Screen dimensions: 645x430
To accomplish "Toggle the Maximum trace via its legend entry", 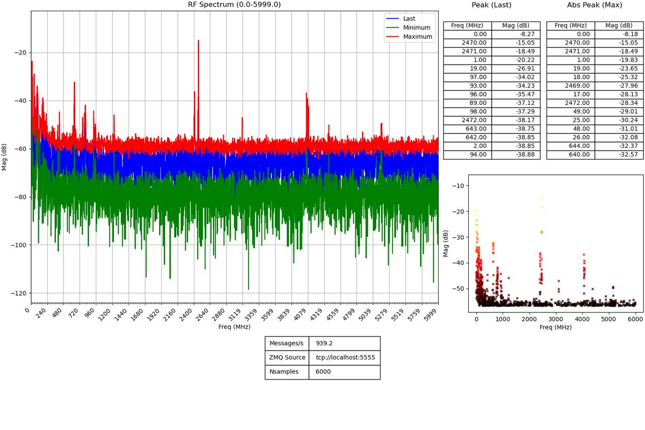I will [x=417, y=36].
